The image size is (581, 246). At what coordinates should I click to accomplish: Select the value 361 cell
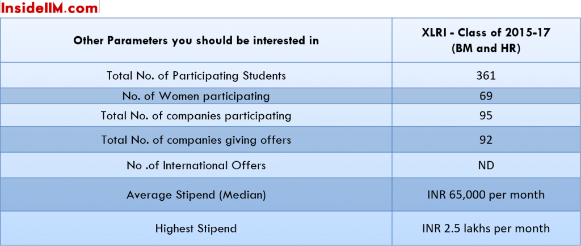(x=486, y=75)
